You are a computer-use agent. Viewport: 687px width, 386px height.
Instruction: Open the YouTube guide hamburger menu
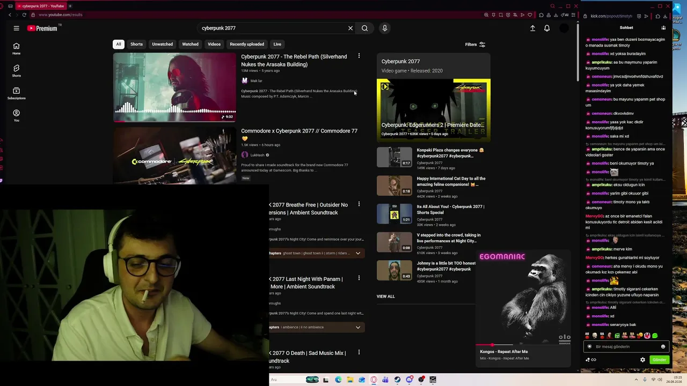point(16,28)
